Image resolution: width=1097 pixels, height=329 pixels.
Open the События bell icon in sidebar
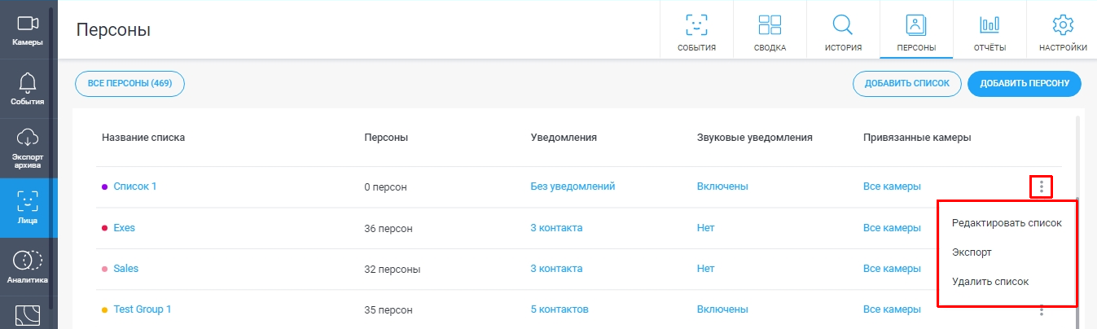point(28,90)
